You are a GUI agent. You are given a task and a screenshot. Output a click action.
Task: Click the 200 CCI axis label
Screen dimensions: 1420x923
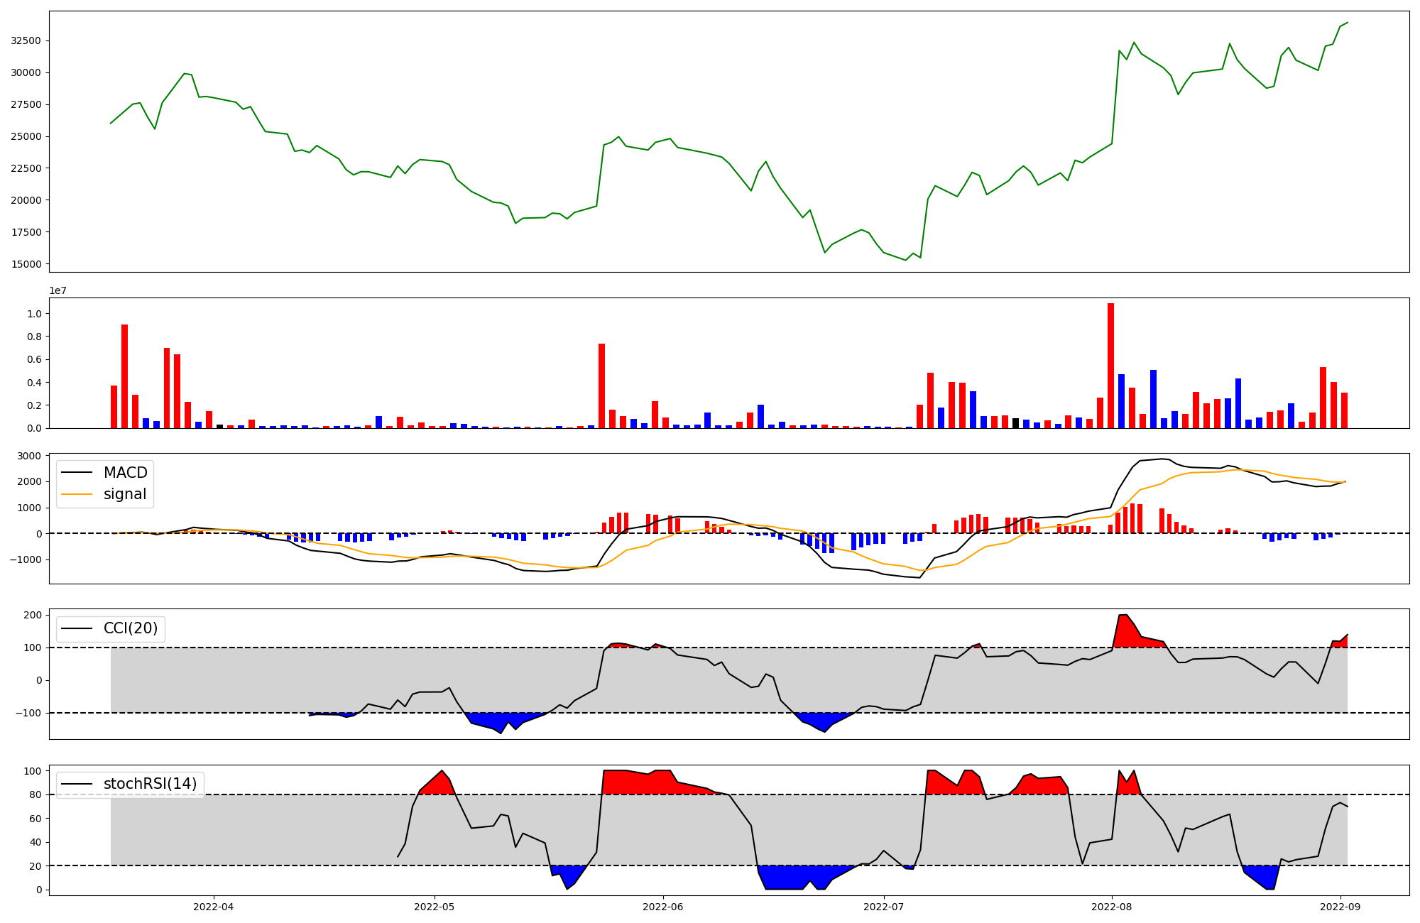coord(33,615)
